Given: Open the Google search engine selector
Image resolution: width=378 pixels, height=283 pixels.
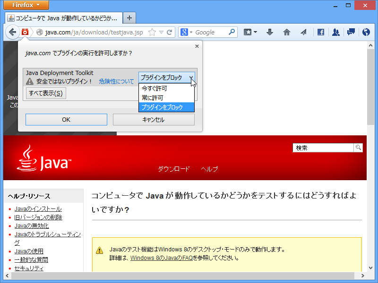Looking at the screenshot, I should (186, 32).
